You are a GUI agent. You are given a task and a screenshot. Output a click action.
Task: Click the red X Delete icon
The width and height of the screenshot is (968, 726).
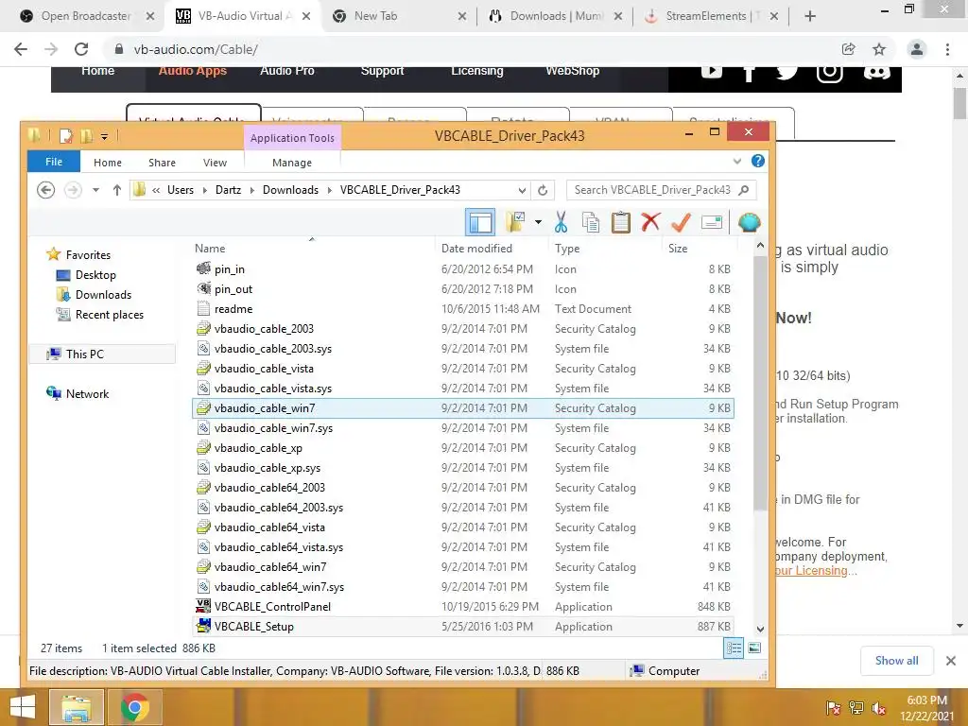(650, 222)
